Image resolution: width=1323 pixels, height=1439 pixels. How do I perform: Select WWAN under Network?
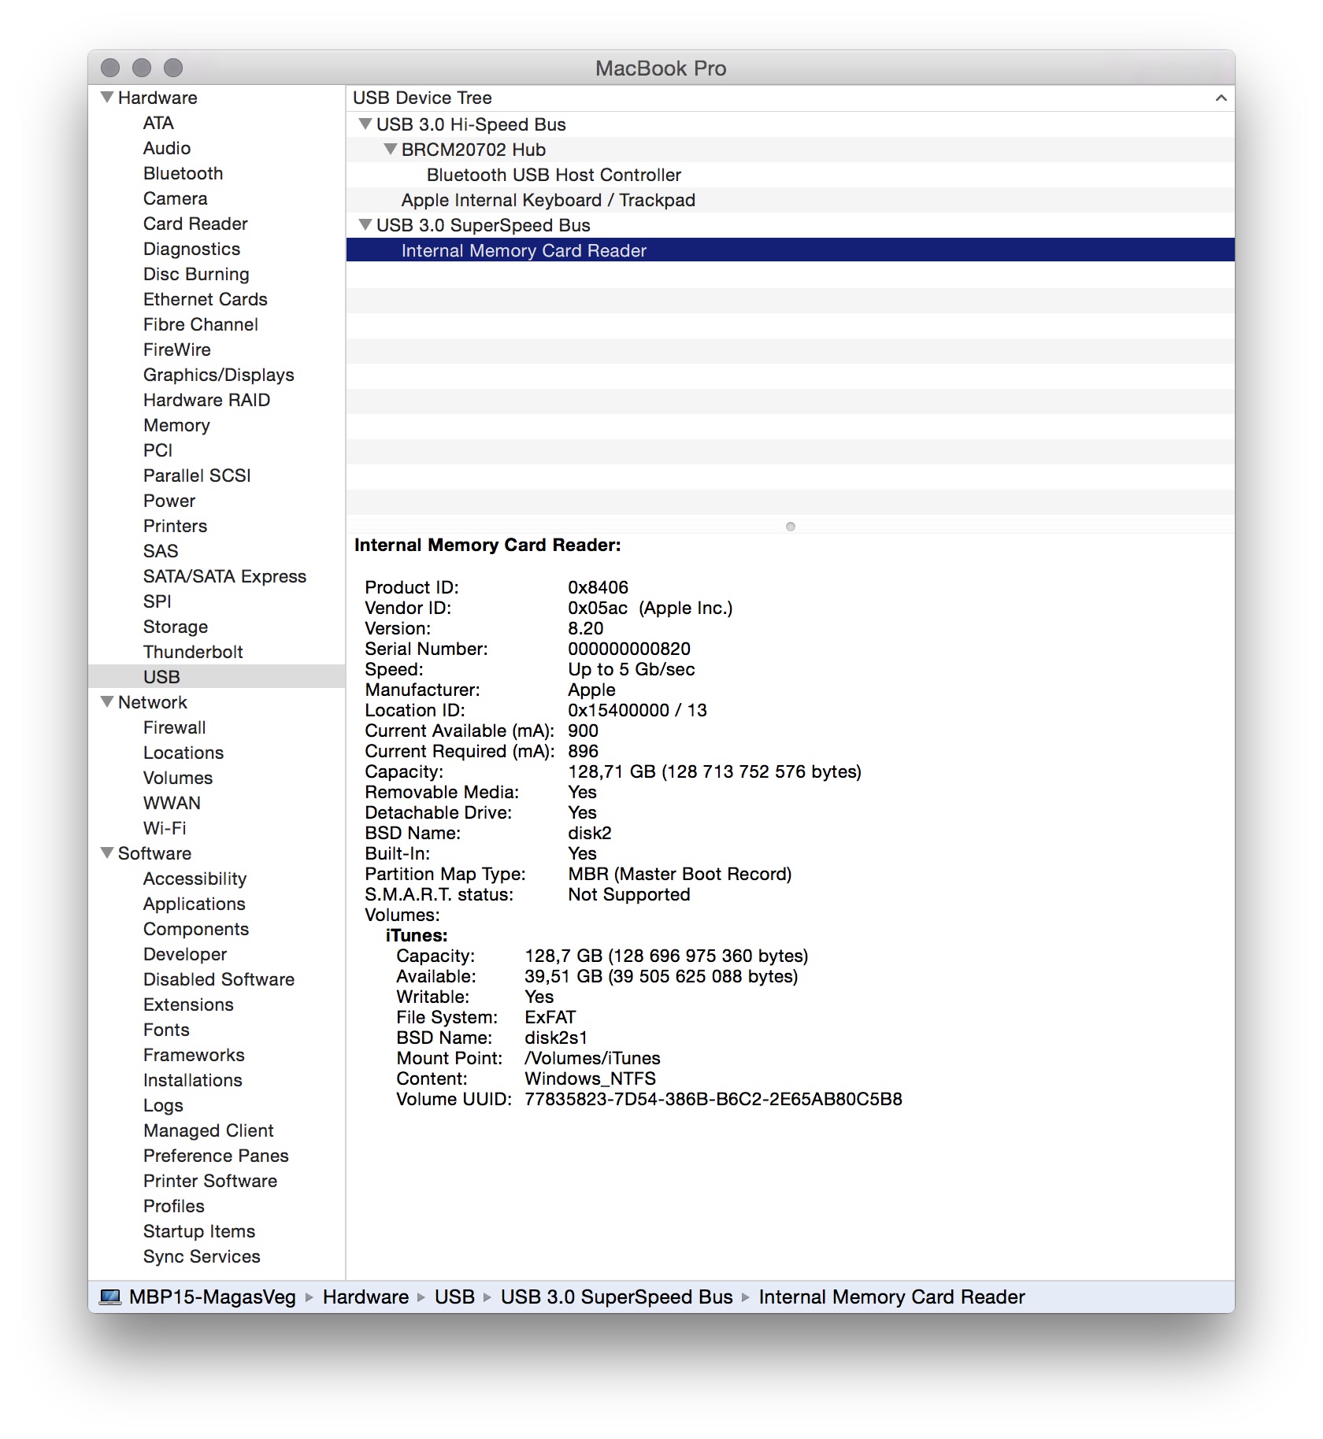point(172,803)
